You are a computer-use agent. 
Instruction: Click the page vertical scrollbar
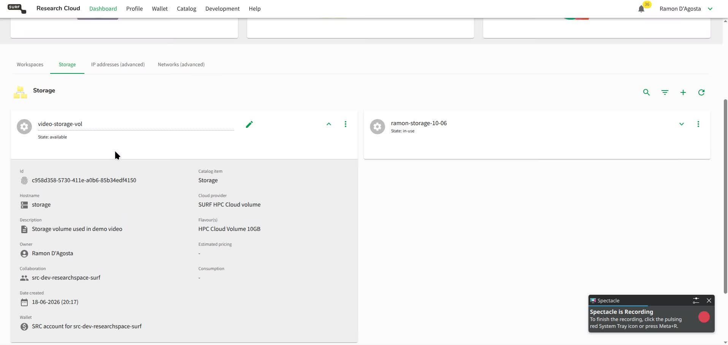[x=725, y=196]
